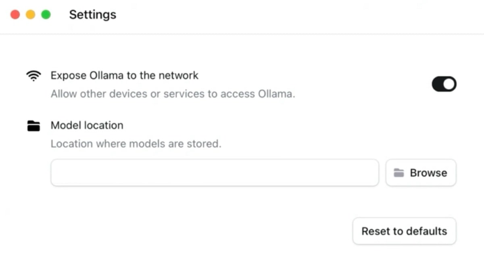Focus the Model location path field
484x266 pixels.
point(215,172)
